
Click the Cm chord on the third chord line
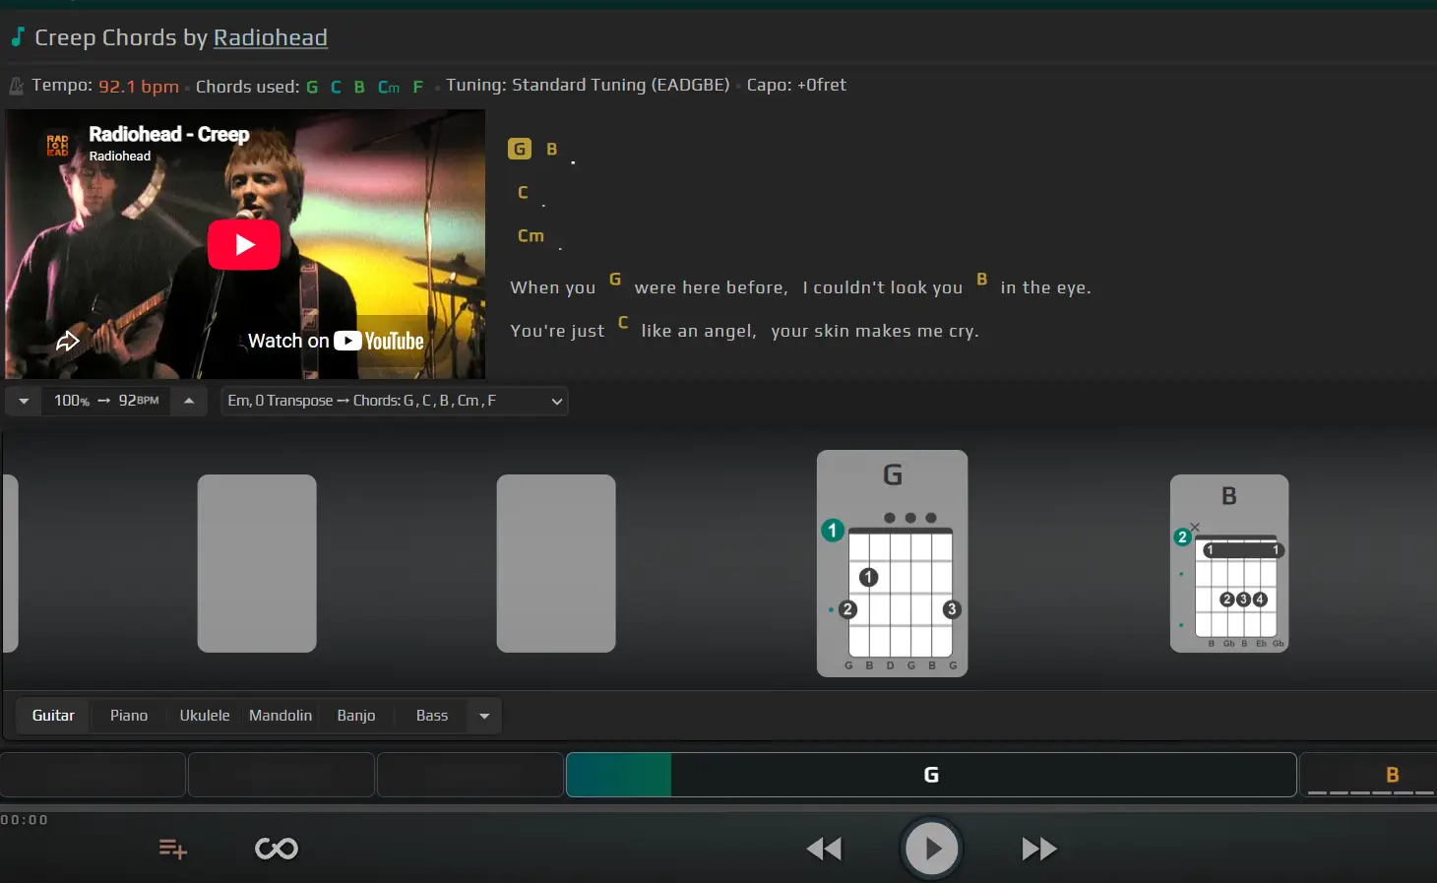click(531, 235)
